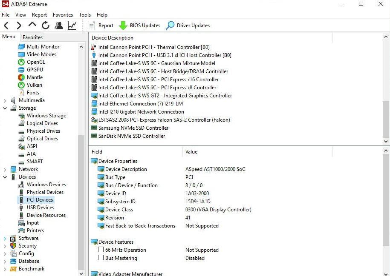This screenshot has width=390, height=276.
Task: Click the Database icon in sidebar
Action: pyautogui.click(x=13, y=261)
